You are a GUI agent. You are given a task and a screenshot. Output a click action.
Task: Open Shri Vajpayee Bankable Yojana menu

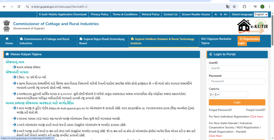pyautogui.click(x=216, y=41)
